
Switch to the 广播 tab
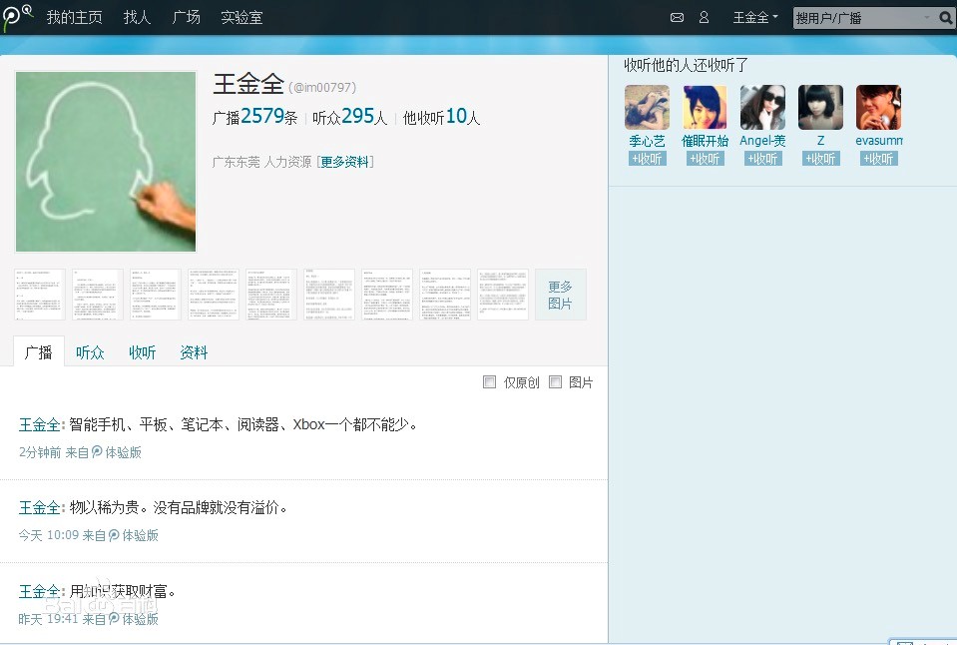pyautogui.click(x=39, y=352)
